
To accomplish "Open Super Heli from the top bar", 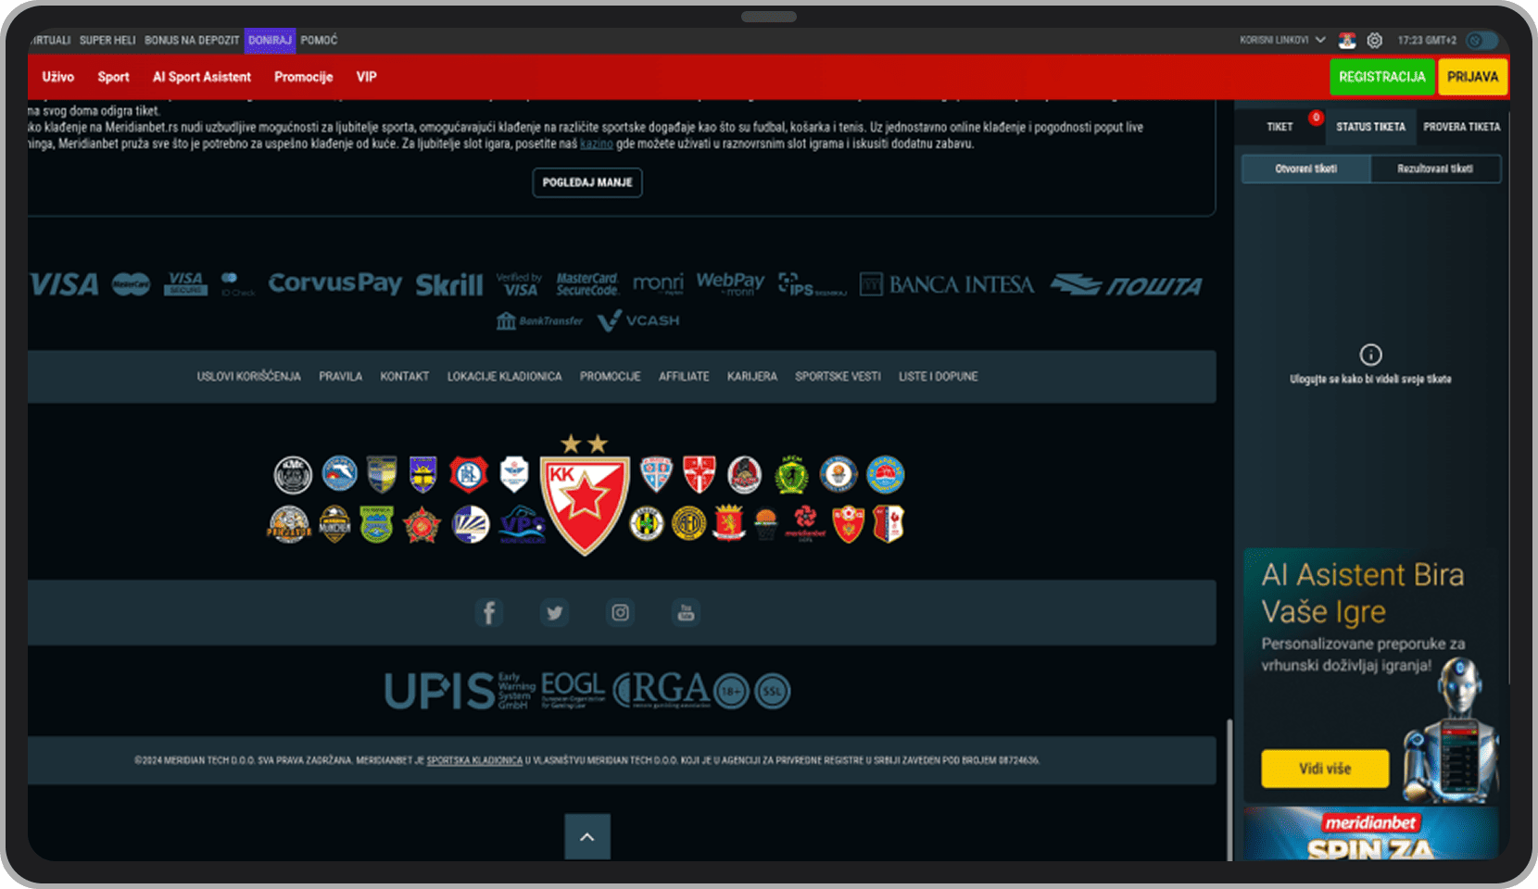I will coord(107,41).
